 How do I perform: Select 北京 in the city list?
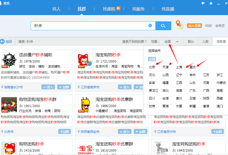(152, 67)
